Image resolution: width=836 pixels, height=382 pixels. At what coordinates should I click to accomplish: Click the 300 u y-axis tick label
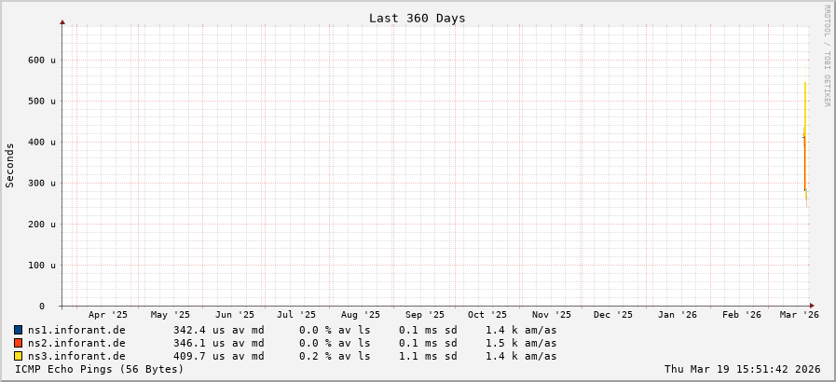click(41, 183)
